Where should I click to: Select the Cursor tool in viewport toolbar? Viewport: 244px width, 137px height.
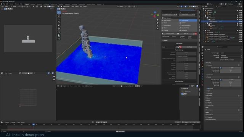point(59,16)
